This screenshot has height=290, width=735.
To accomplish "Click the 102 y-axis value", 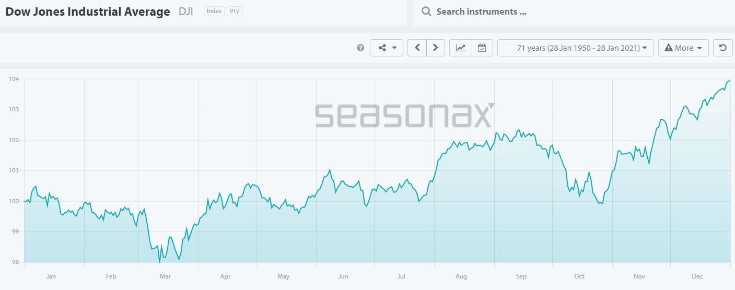I will (x=14, y=140).
